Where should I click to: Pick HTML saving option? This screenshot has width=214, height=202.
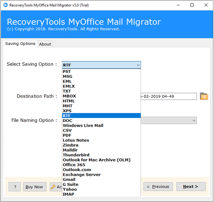pyautogui.click(x=101, y=101)
